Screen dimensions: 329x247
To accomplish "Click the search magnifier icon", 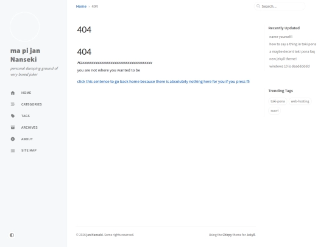I will tap(258, 6).
